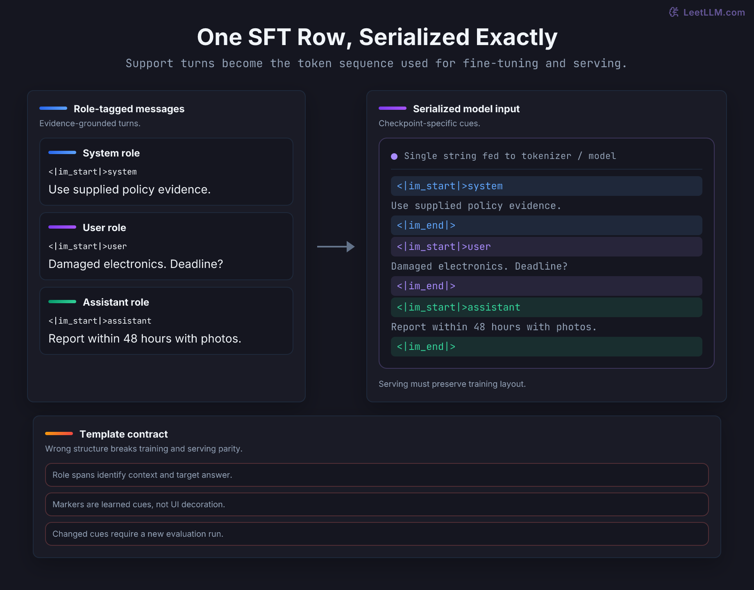Click "Report within 48 hours with photos." in Assistant role card

click(145, 338)
